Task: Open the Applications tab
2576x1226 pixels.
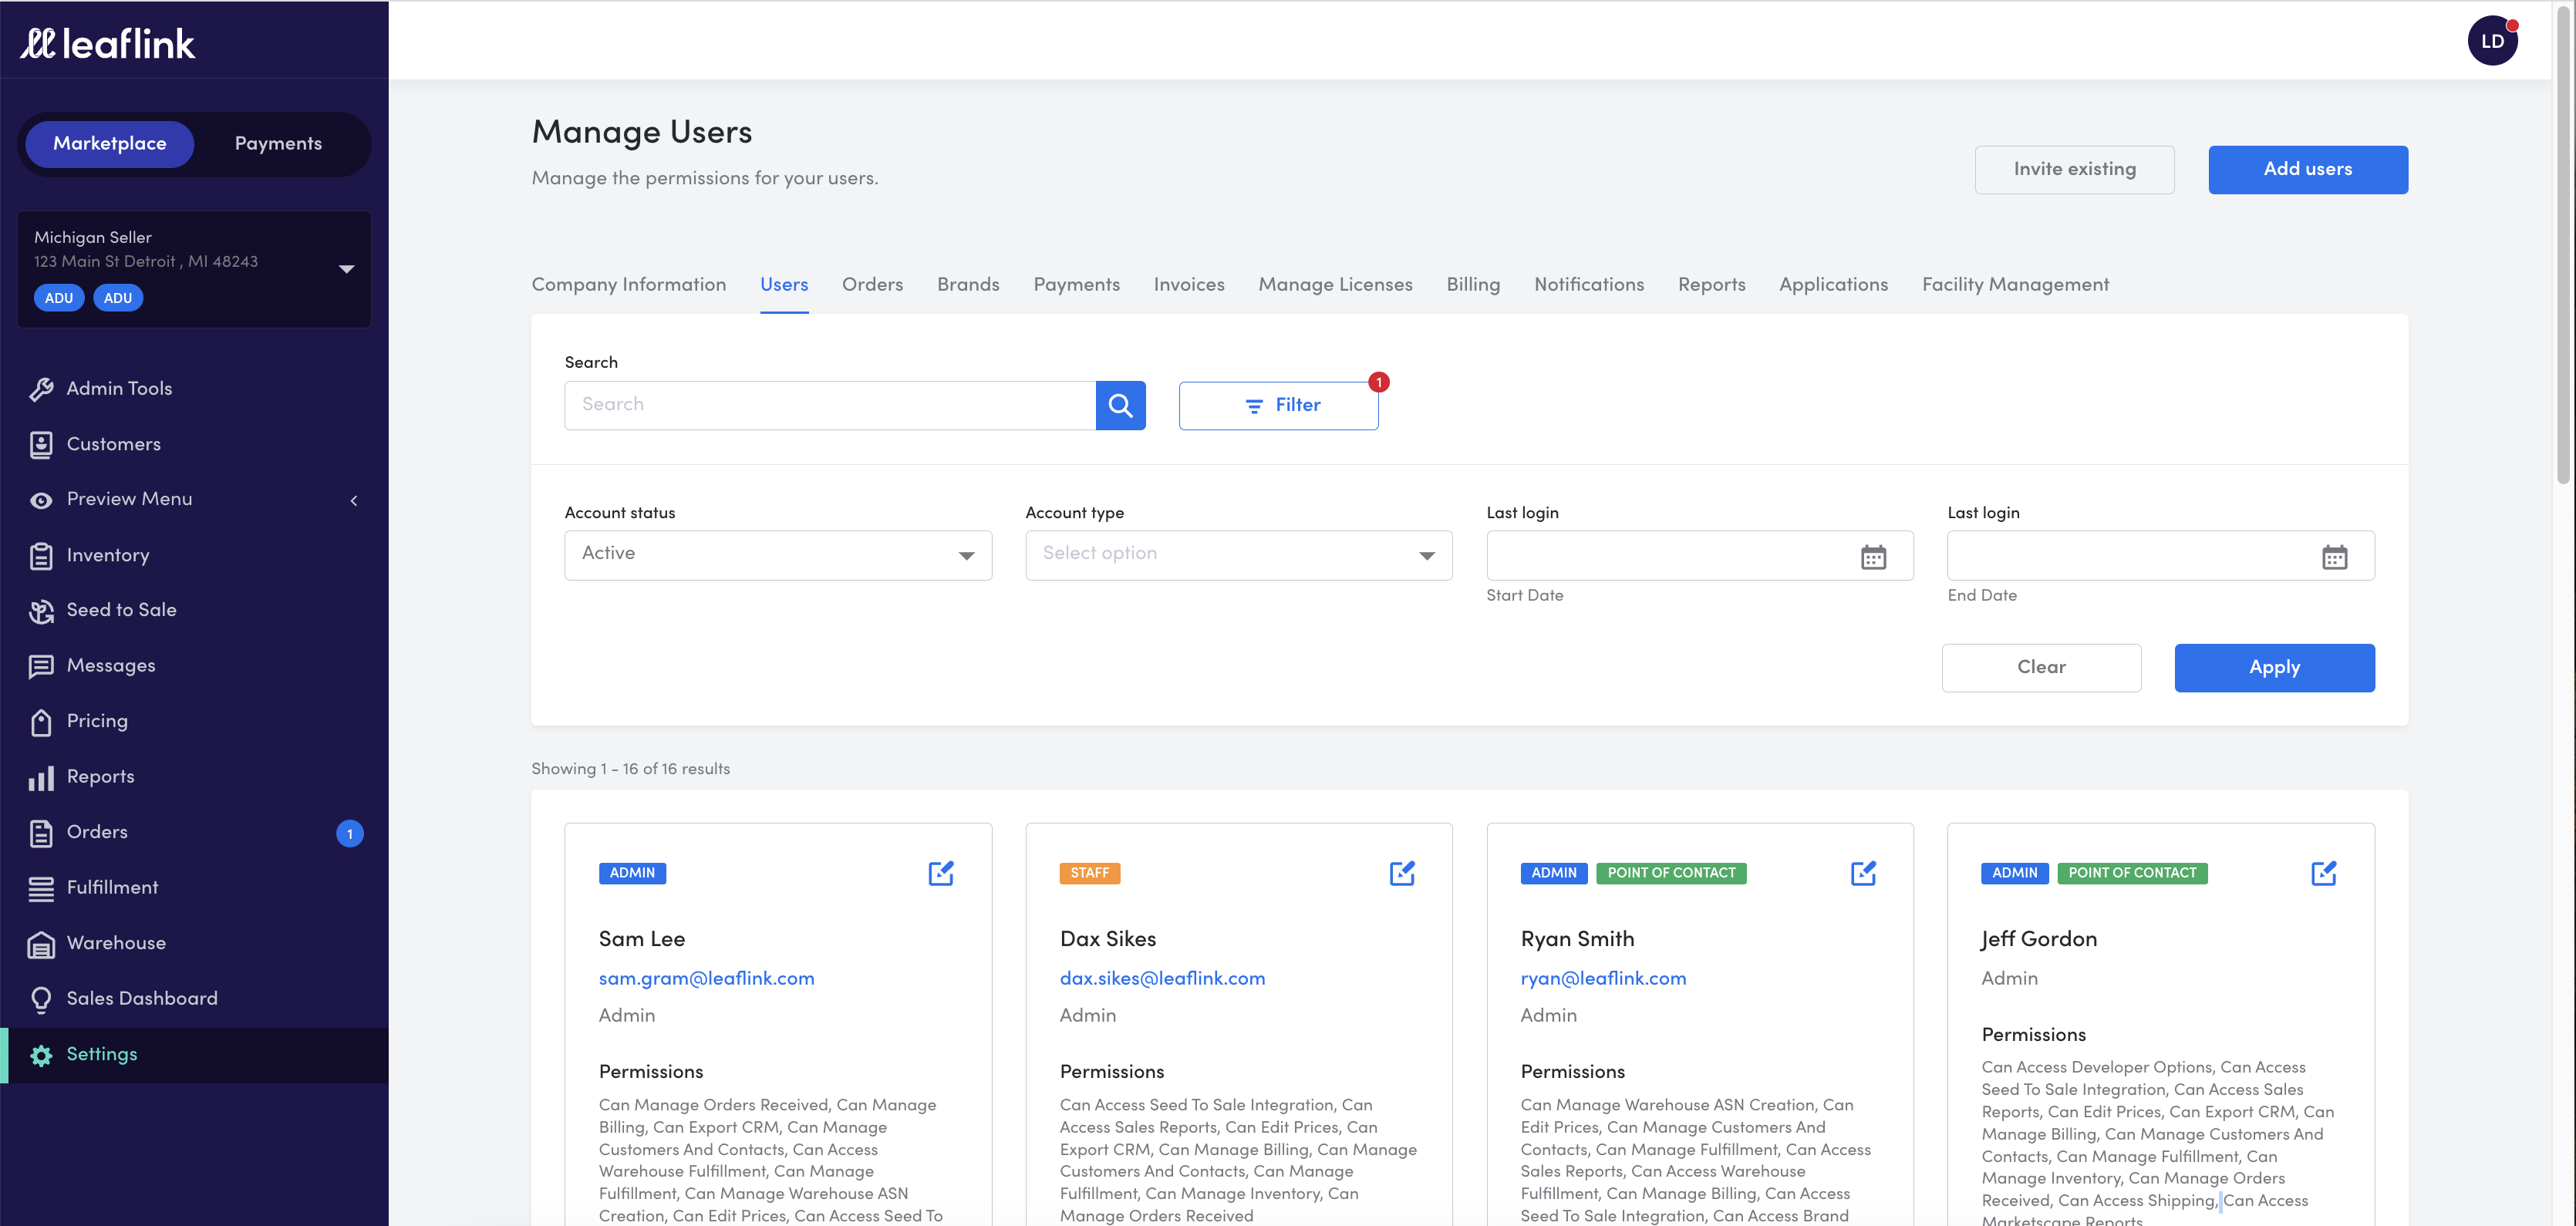Action: click(x=1833, y=285)
